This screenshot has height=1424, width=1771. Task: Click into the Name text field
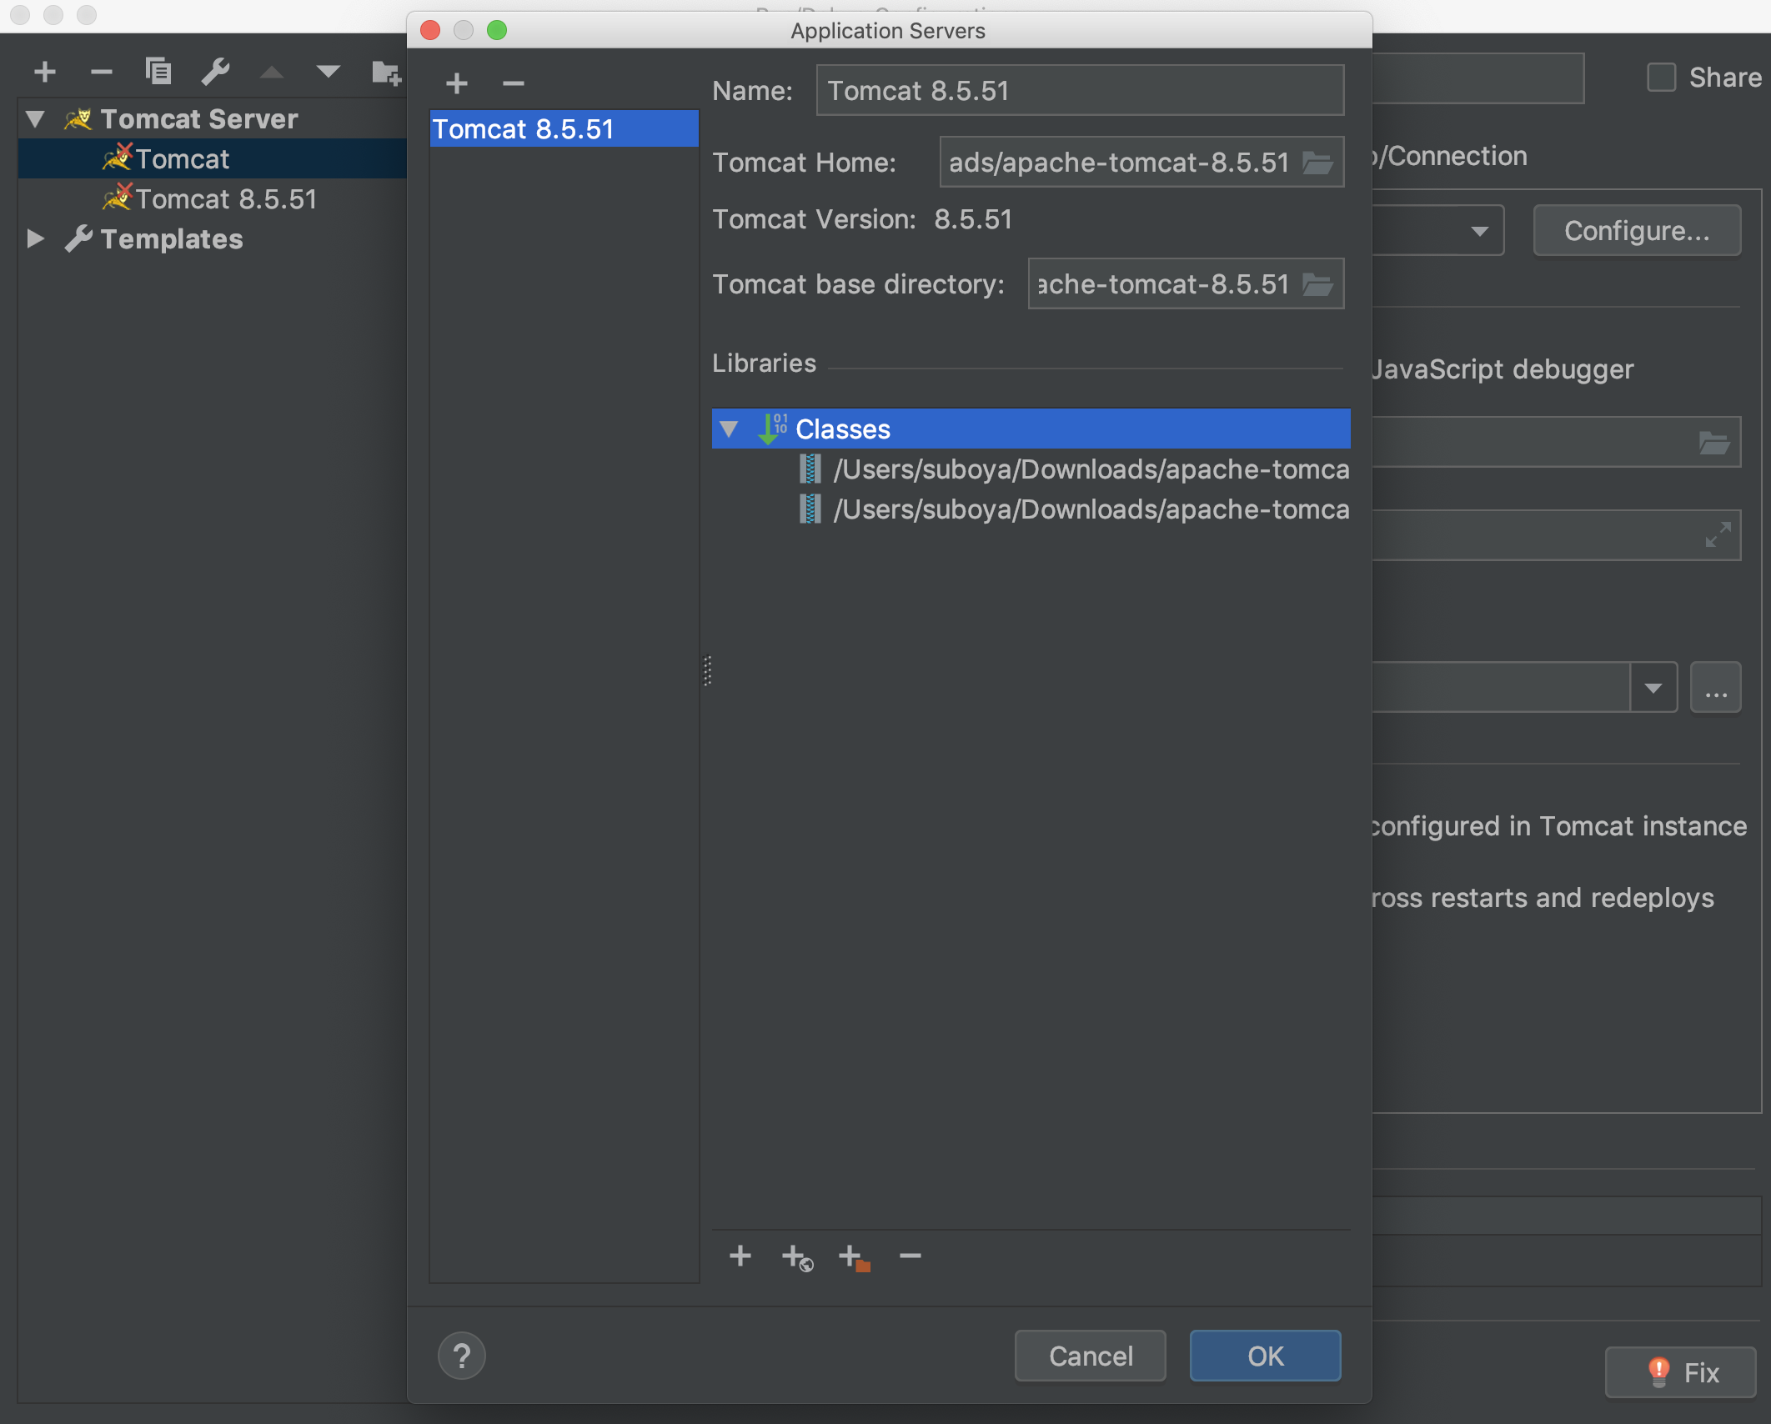1079,91
